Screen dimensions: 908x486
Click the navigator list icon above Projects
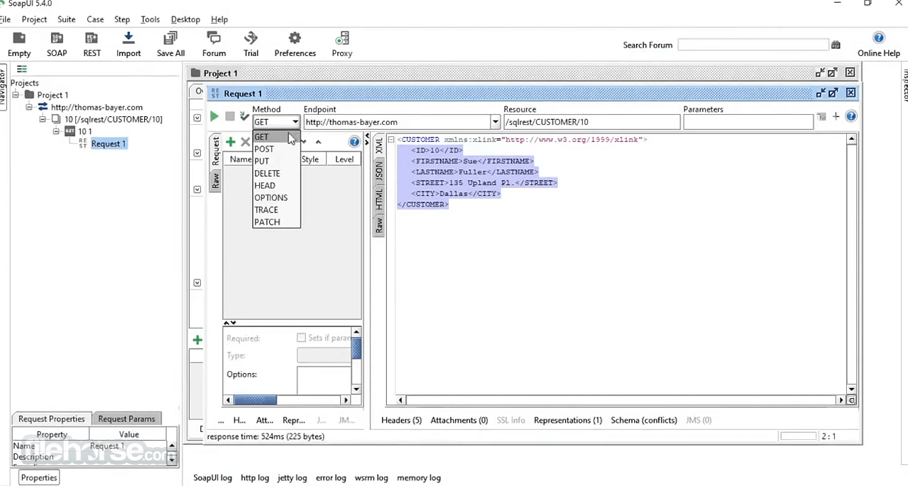click(x=22, y=69)
